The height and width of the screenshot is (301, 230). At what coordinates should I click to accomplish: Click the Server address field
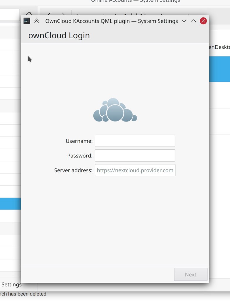click(135, 170)
